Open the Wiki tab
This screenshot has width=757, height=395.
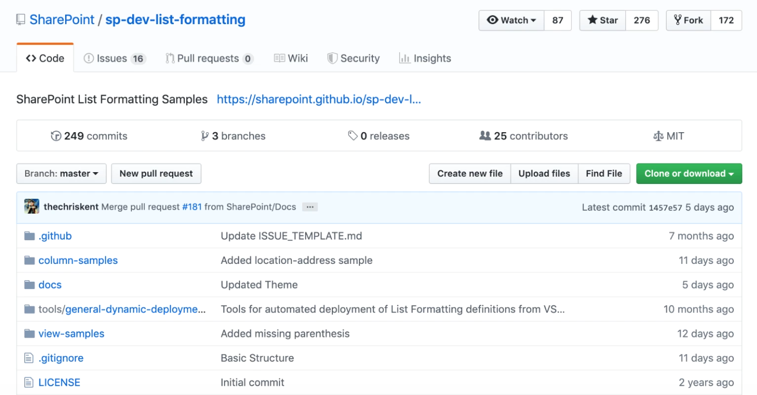(291, 58)
